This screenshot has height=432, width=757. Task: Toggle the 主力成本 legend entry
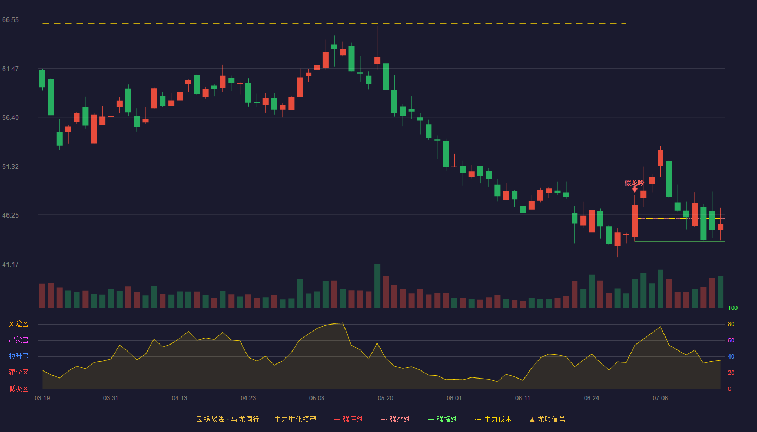point(493,419)
